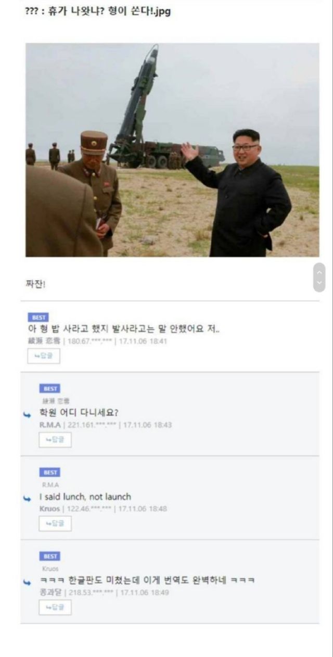
Task: Click the 답글 button under Kruos's lunch comment
Action: coord(55,524)
